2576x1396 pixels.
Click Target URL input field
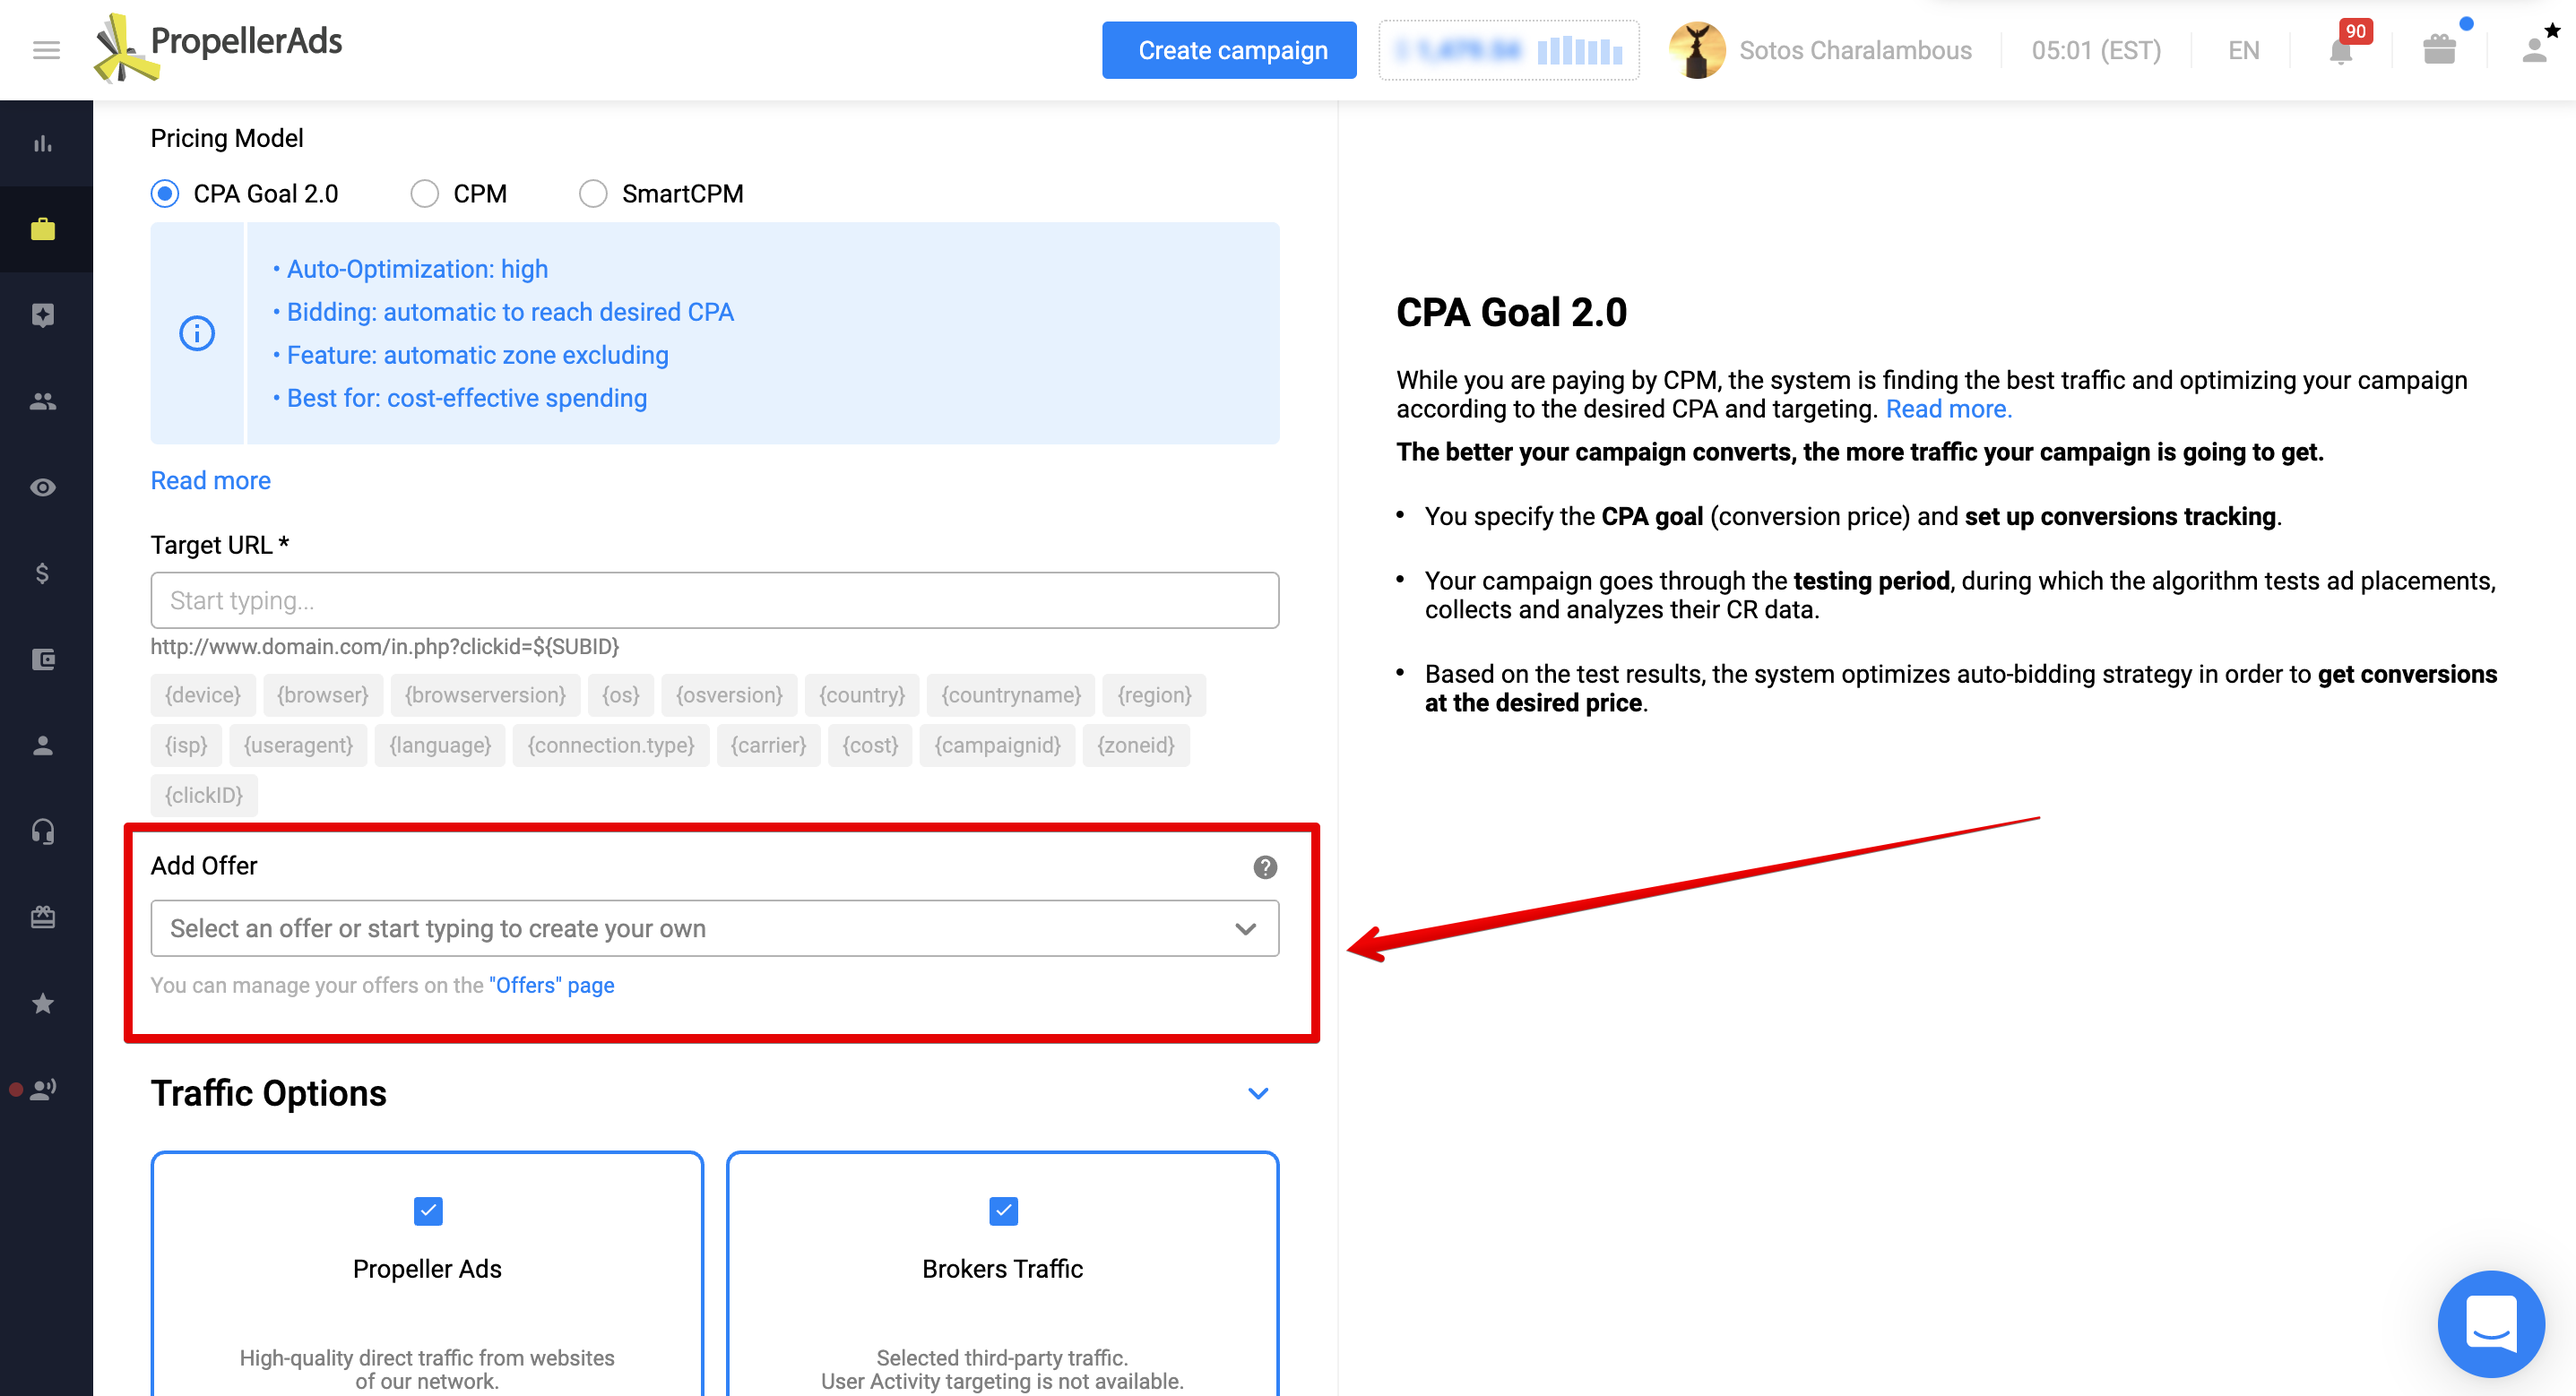click(x=713, y=600)
